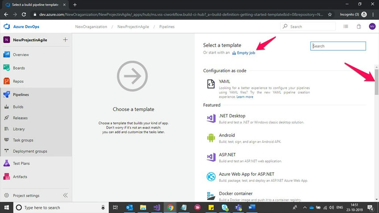This screenshot has width=379, height=213.
Task: Click the Learn more link under YAML
Action: tap(245, 97)
